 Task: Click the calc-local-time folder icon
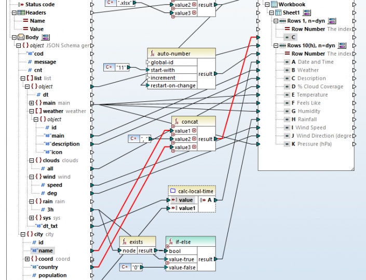pyautogui.click(x=173, y=191)
